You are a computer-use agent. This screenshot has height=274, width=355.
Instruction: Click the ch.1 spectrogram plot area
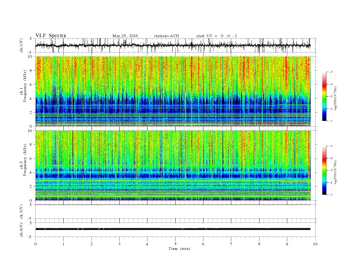(173, 91)
